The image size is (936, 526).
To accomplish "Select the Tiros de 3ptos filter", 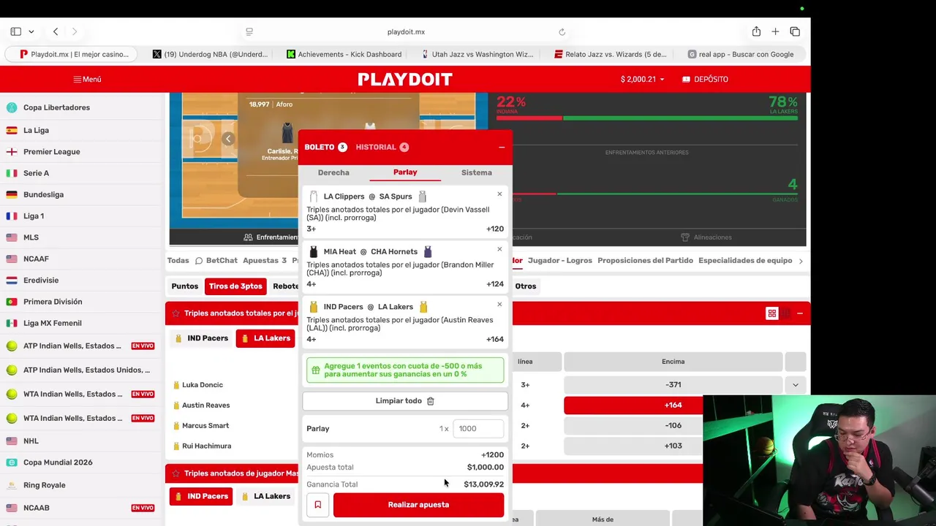I will pos(235,286).
